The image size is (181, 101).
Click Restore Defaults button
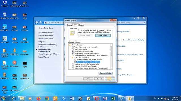pyautogui.click(x=105, y=73)
